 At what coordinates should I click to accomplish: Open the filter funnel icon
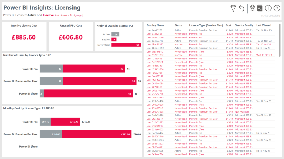pos(233,8)
